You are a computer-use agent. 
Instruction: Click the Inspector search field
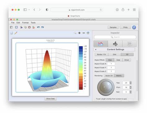coord(115,37)
